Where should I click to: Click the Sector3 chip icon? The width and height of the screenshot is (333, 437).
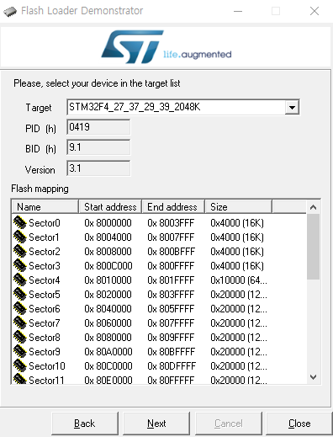[x=19, y=265]
